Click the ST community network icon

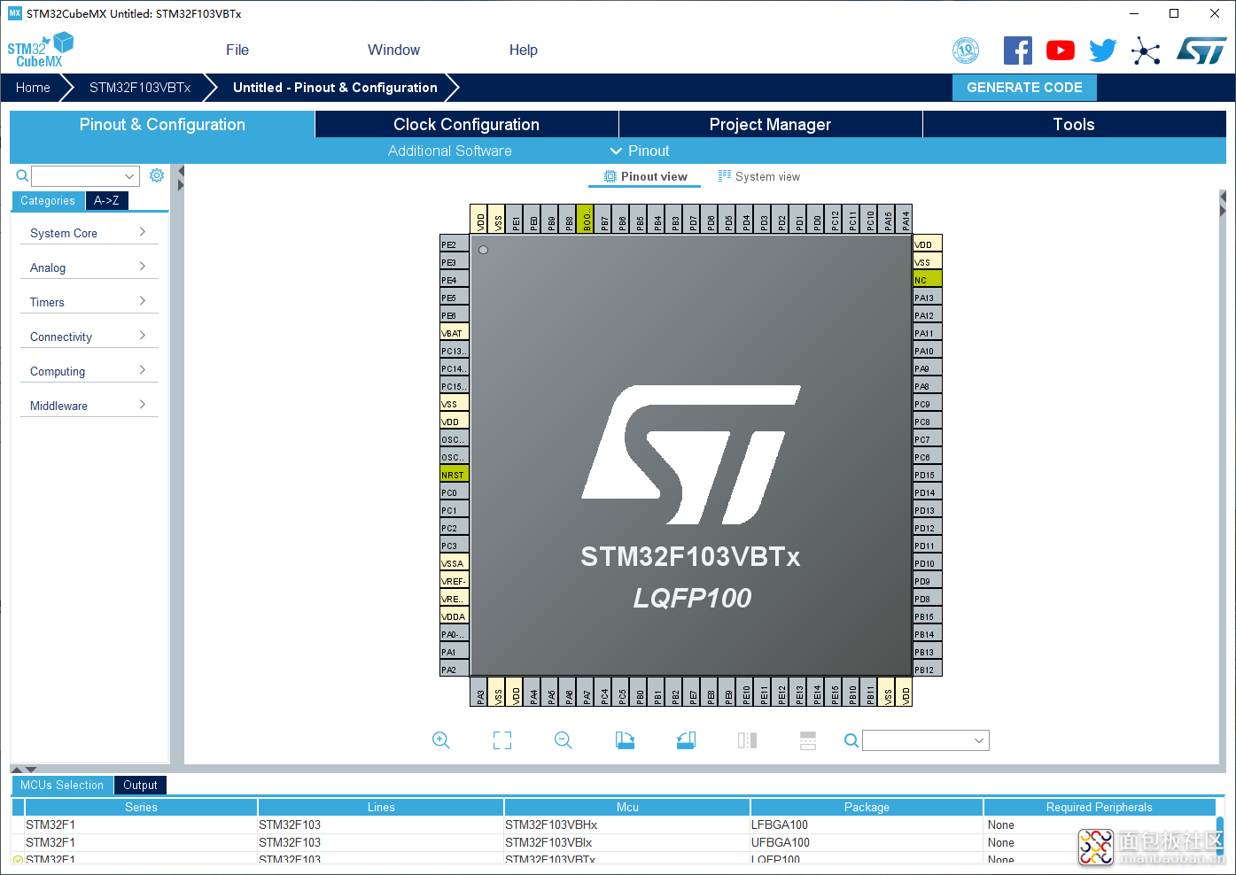[x=1146, y=50]
